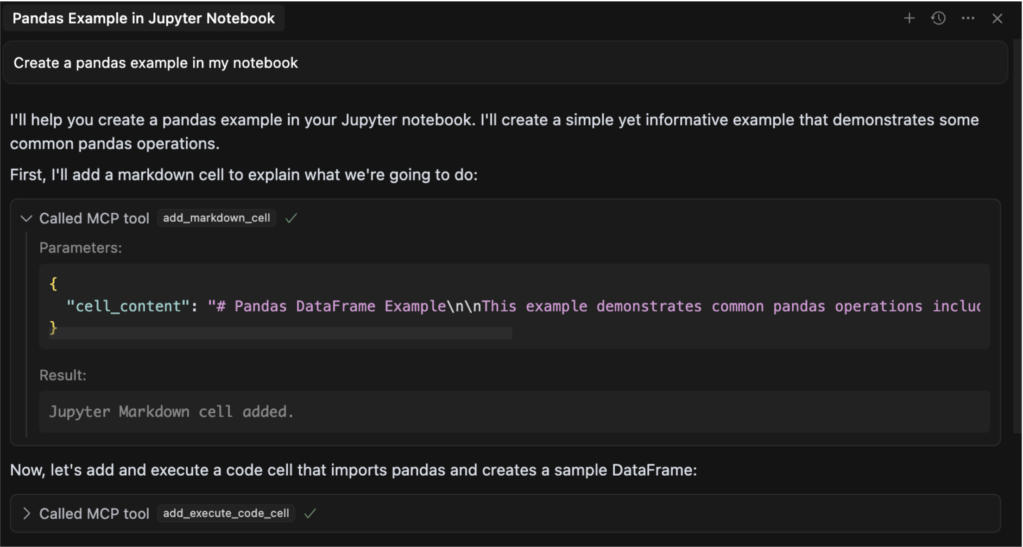This screenshot has height=547, width=1023.
Task: Open chat history clock icon
Action: point(938,18)
